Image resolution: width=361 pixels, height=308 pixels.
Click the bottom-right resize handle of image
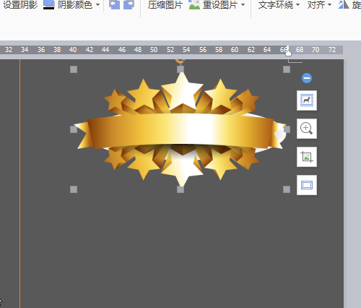[x=287, y=189]
